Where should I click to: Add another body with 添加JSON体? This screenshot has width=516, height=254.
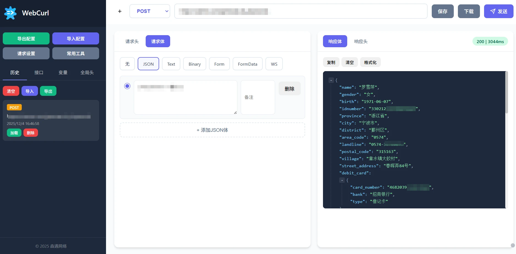[x=212, y=130]
